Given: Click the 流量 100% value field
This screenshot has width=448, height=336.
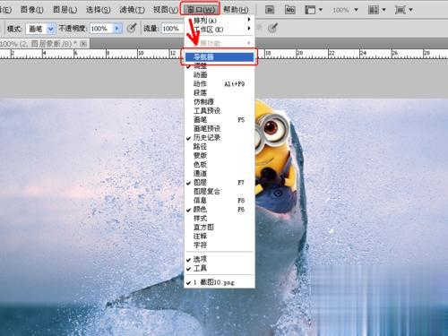Looking at the screenshot, I should click(172, 29).
